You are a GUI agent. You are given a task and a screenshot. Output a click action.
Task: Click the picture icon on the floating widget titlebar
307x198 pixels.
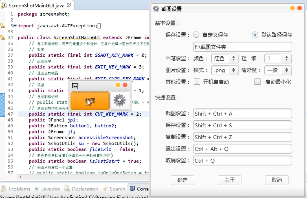tap(75, 85)
